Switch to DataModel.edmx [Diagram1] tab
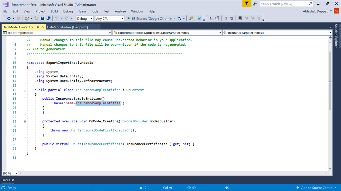Viewport: 341px width, 191px height. click(67, 27)
